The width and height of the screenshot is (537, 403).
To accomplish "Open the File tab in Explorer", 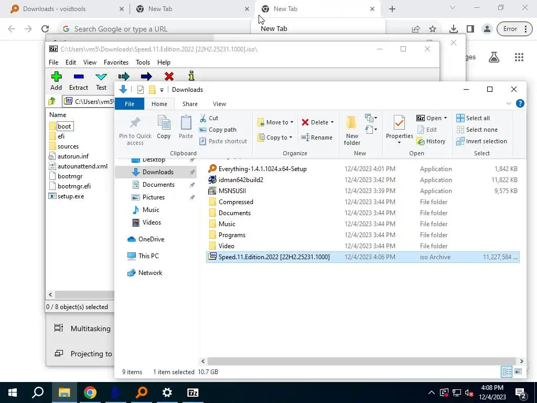I will coord(130,104).
